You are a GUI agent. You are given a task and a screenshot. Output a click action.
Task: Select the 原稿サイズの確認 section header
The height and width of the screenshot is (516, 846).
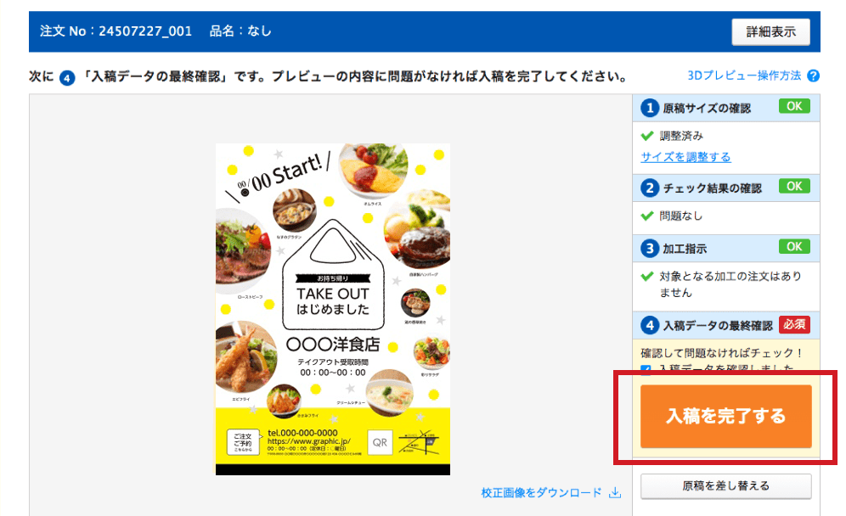coord(725,108)
